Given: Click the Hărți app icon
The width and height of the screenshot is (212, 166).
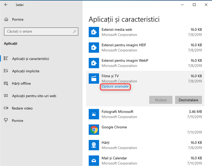Looking at the screenshot, I should [x=94, y=145].
